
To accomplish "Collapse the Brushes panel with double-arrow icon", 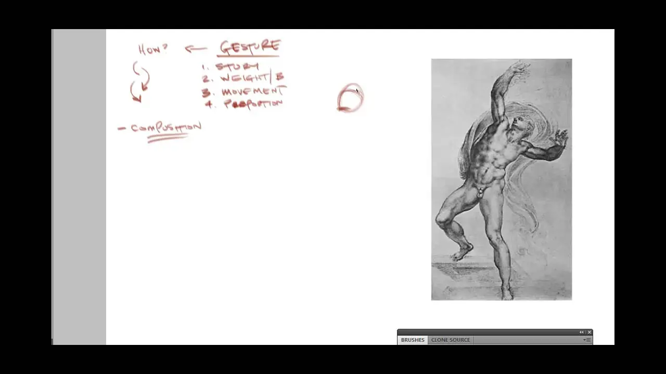I will coord(581,332).
